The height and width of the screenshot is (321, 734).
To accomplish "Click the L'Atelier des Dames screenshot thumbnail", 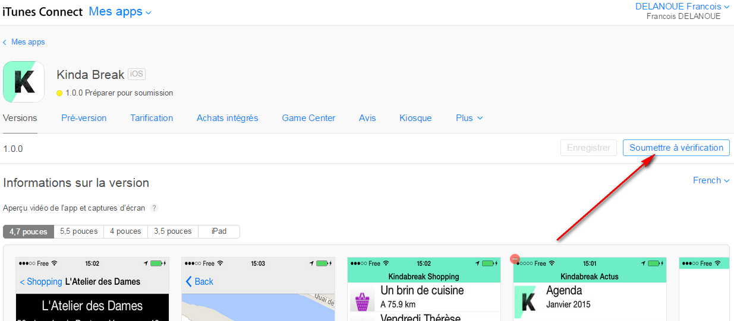I will tap(92, 289).
